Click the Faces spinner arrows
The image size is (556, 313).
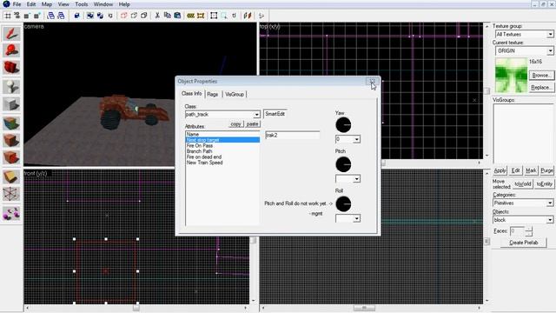[x=529, y=231]
